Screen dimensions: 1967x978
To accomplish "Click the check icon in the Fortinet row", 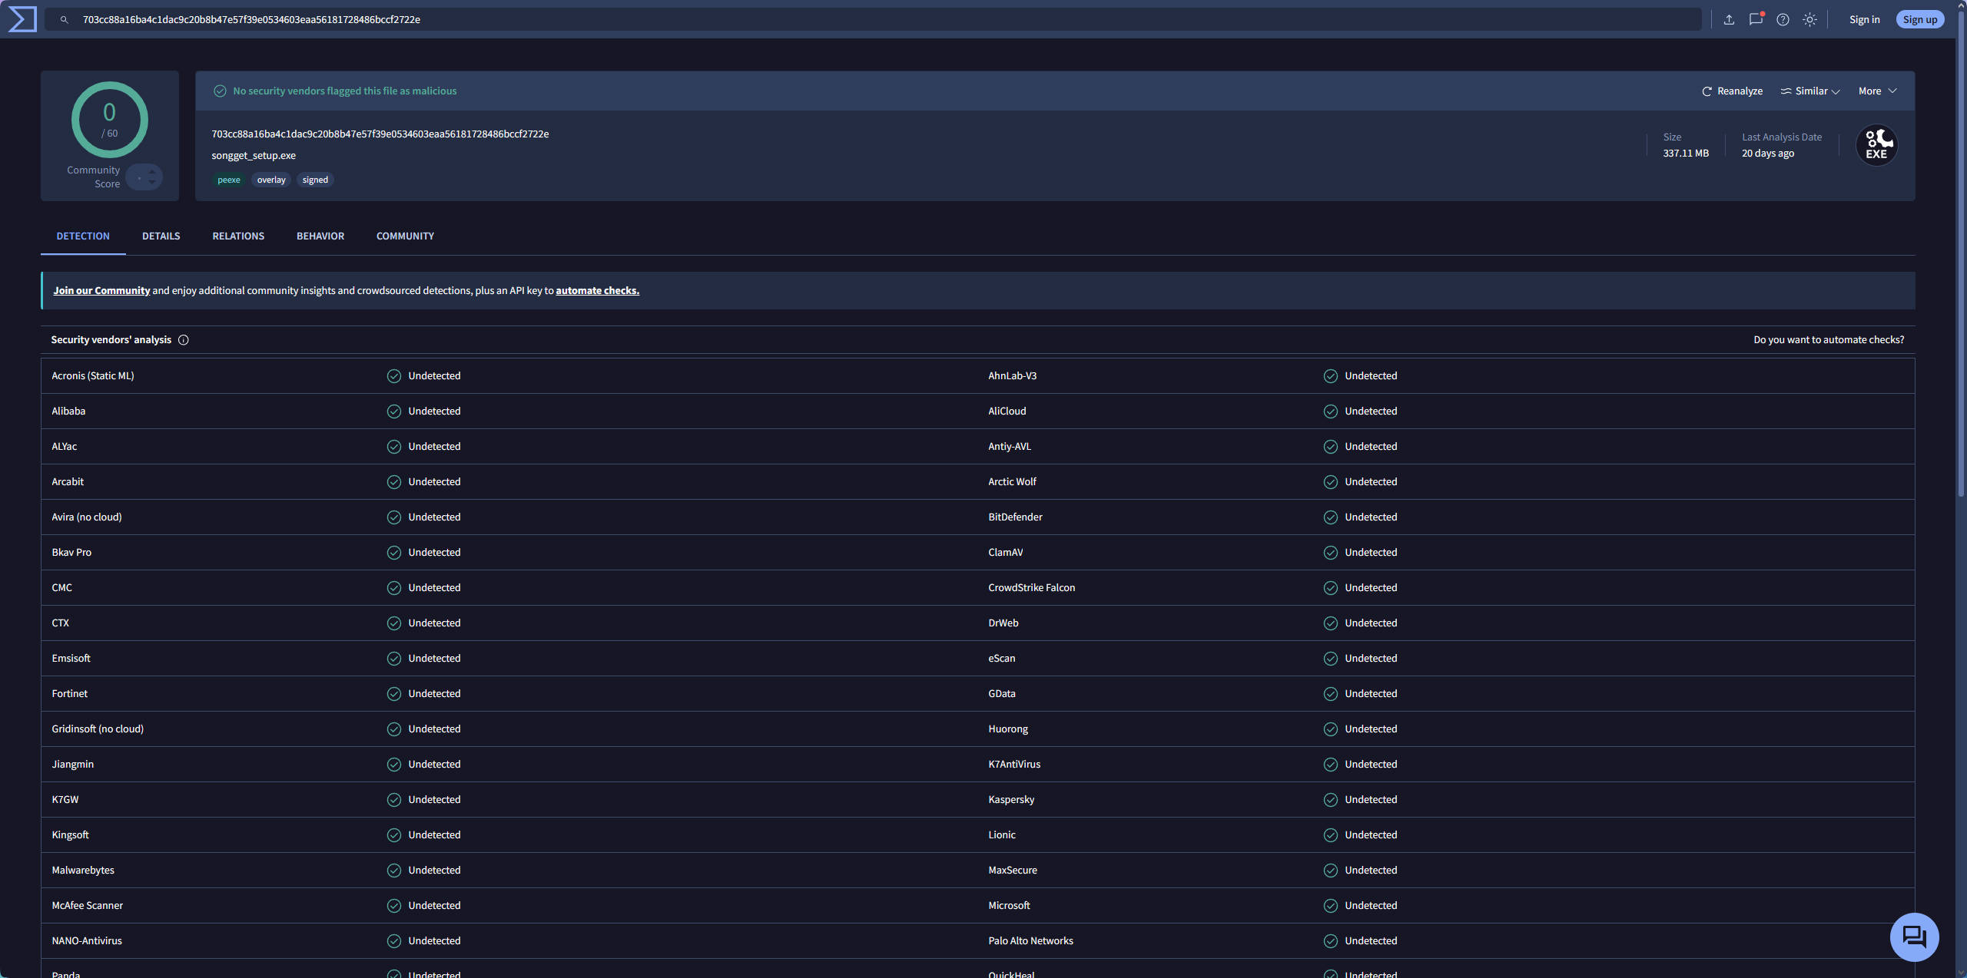I will click(x=394, y=694).
